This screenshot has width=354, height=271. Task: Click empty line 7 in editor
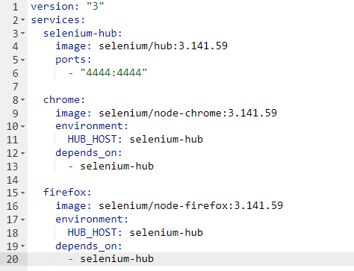point(190,87)
